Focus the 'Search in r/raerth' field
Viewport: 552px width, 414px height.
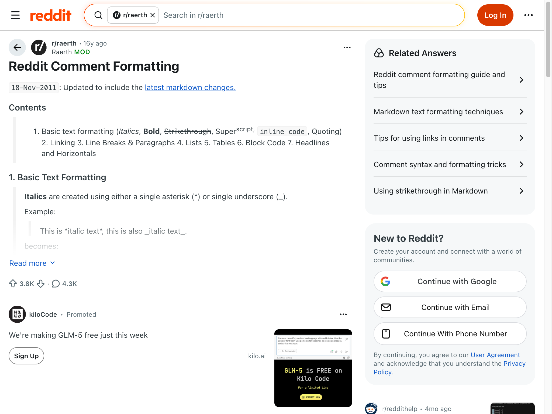pyautogui.click(x=310, y=15)
